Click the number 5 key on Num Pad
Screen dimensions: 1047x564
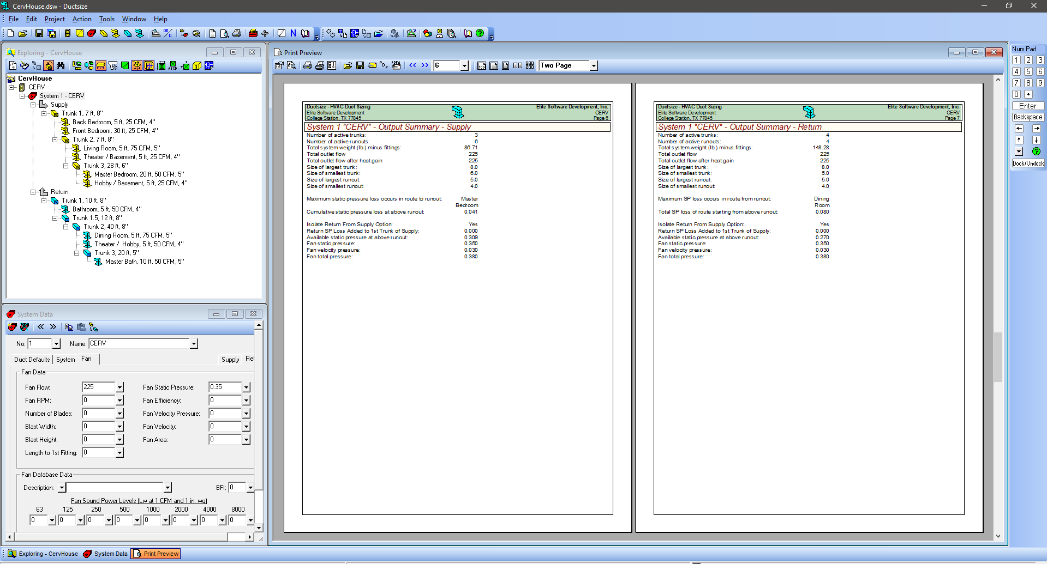point(1028,71)
